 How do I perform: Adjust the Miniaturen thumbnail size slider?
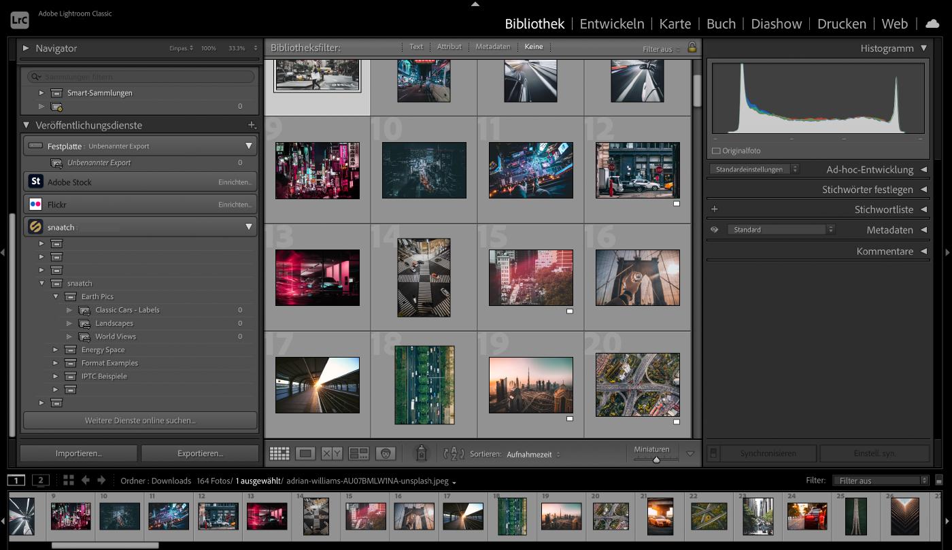(x=656, y=460)
